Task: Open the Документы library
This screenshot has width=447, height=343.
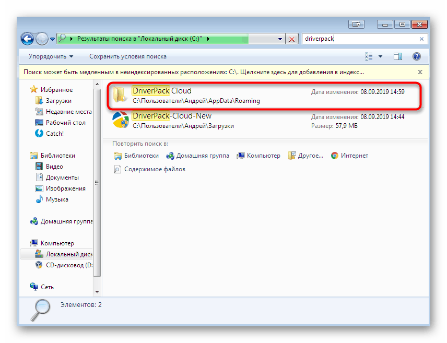Action: [x=62, y=178]
